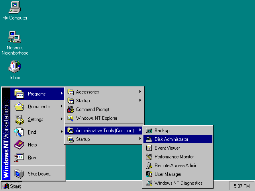Expand the lower Startup submenu arrow
255x191 pixels.
click(140, 139)
